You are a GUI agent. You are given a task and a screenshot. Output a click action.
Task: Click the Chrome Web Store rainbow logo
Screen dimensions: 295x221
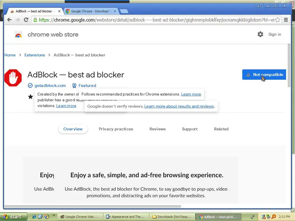[18, 35]
